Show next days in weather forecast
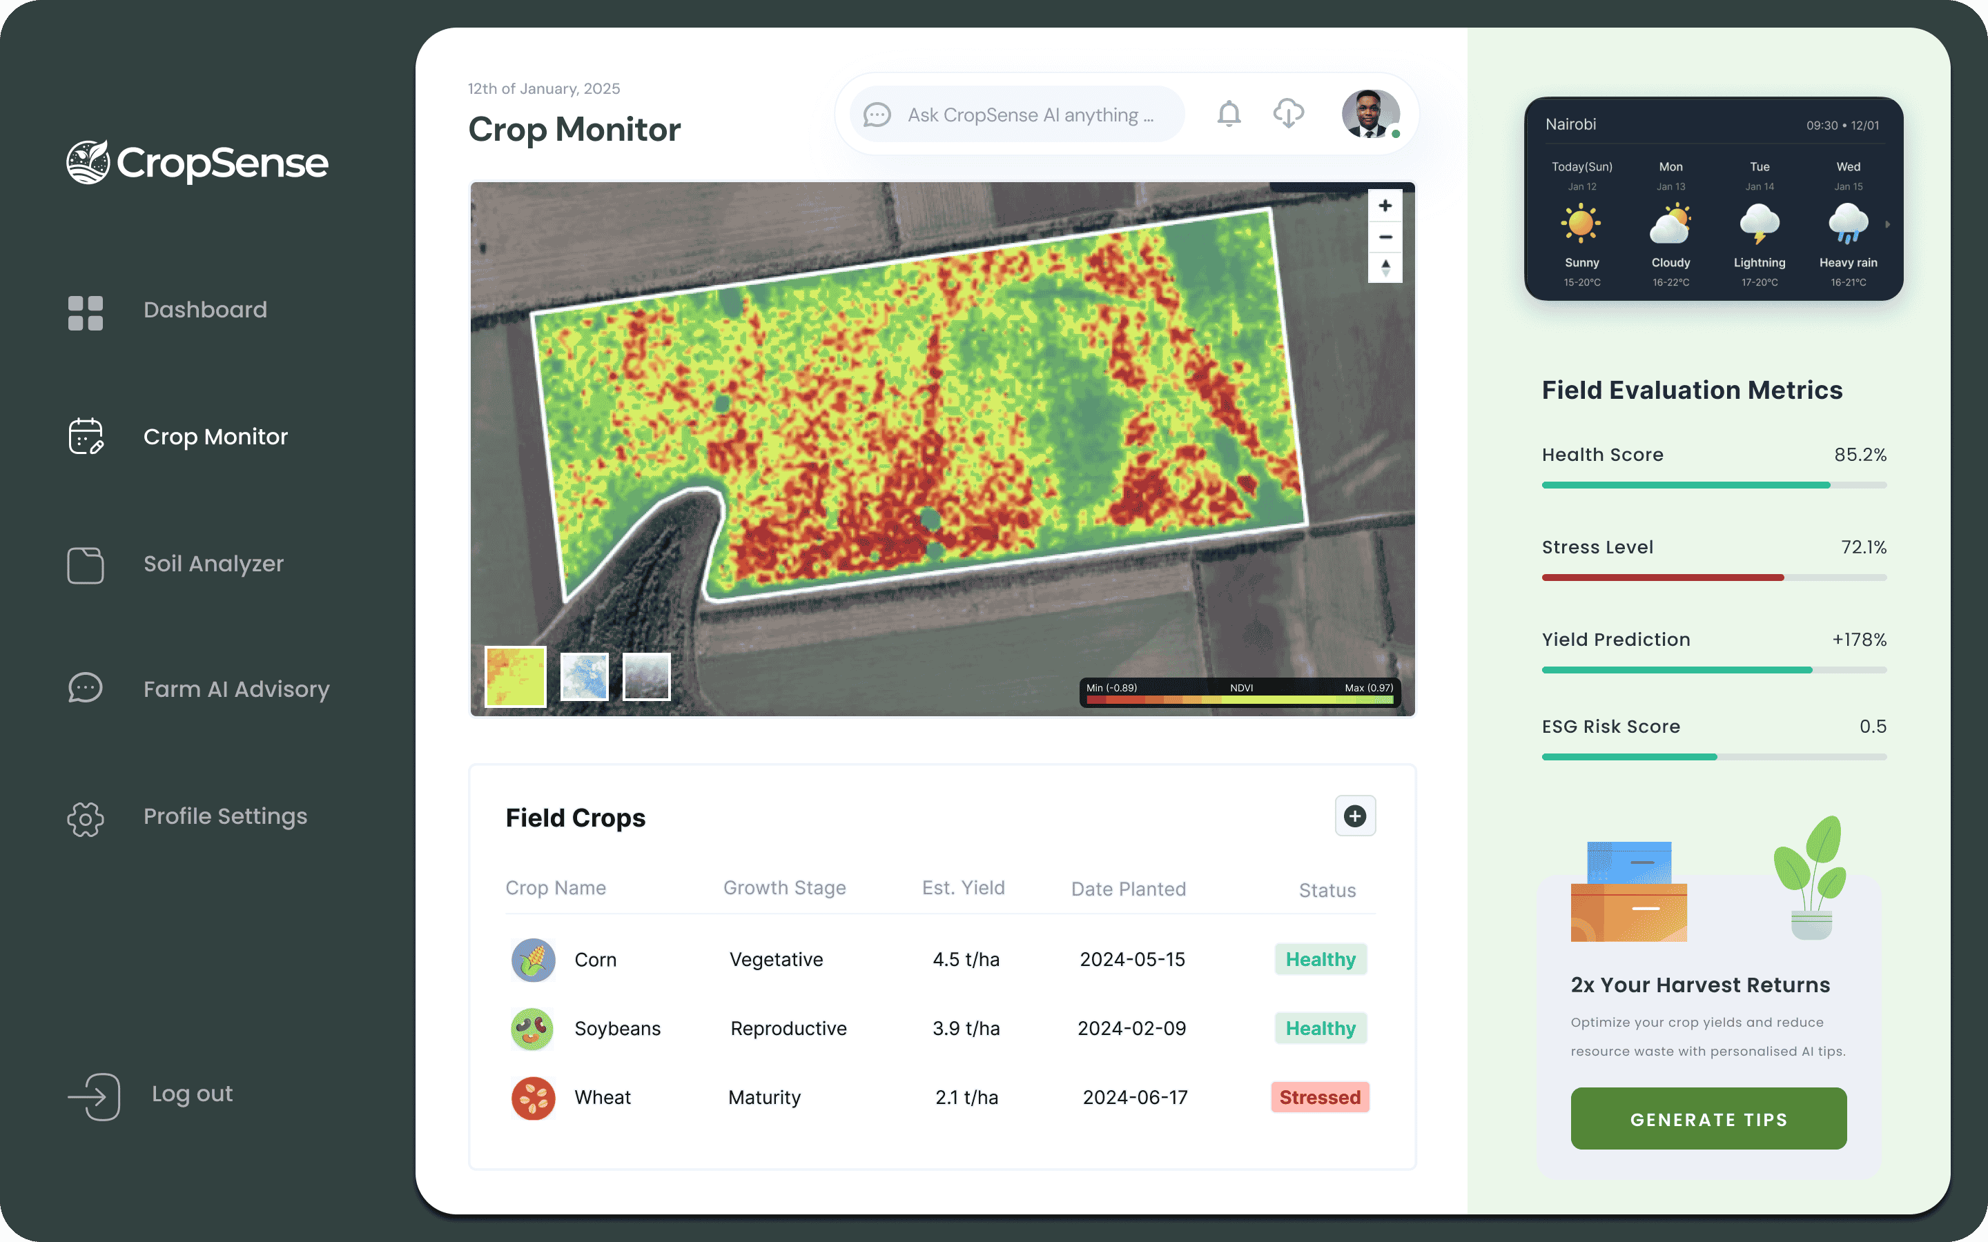1988x1242 pixels. click(x=1887, y=224)
